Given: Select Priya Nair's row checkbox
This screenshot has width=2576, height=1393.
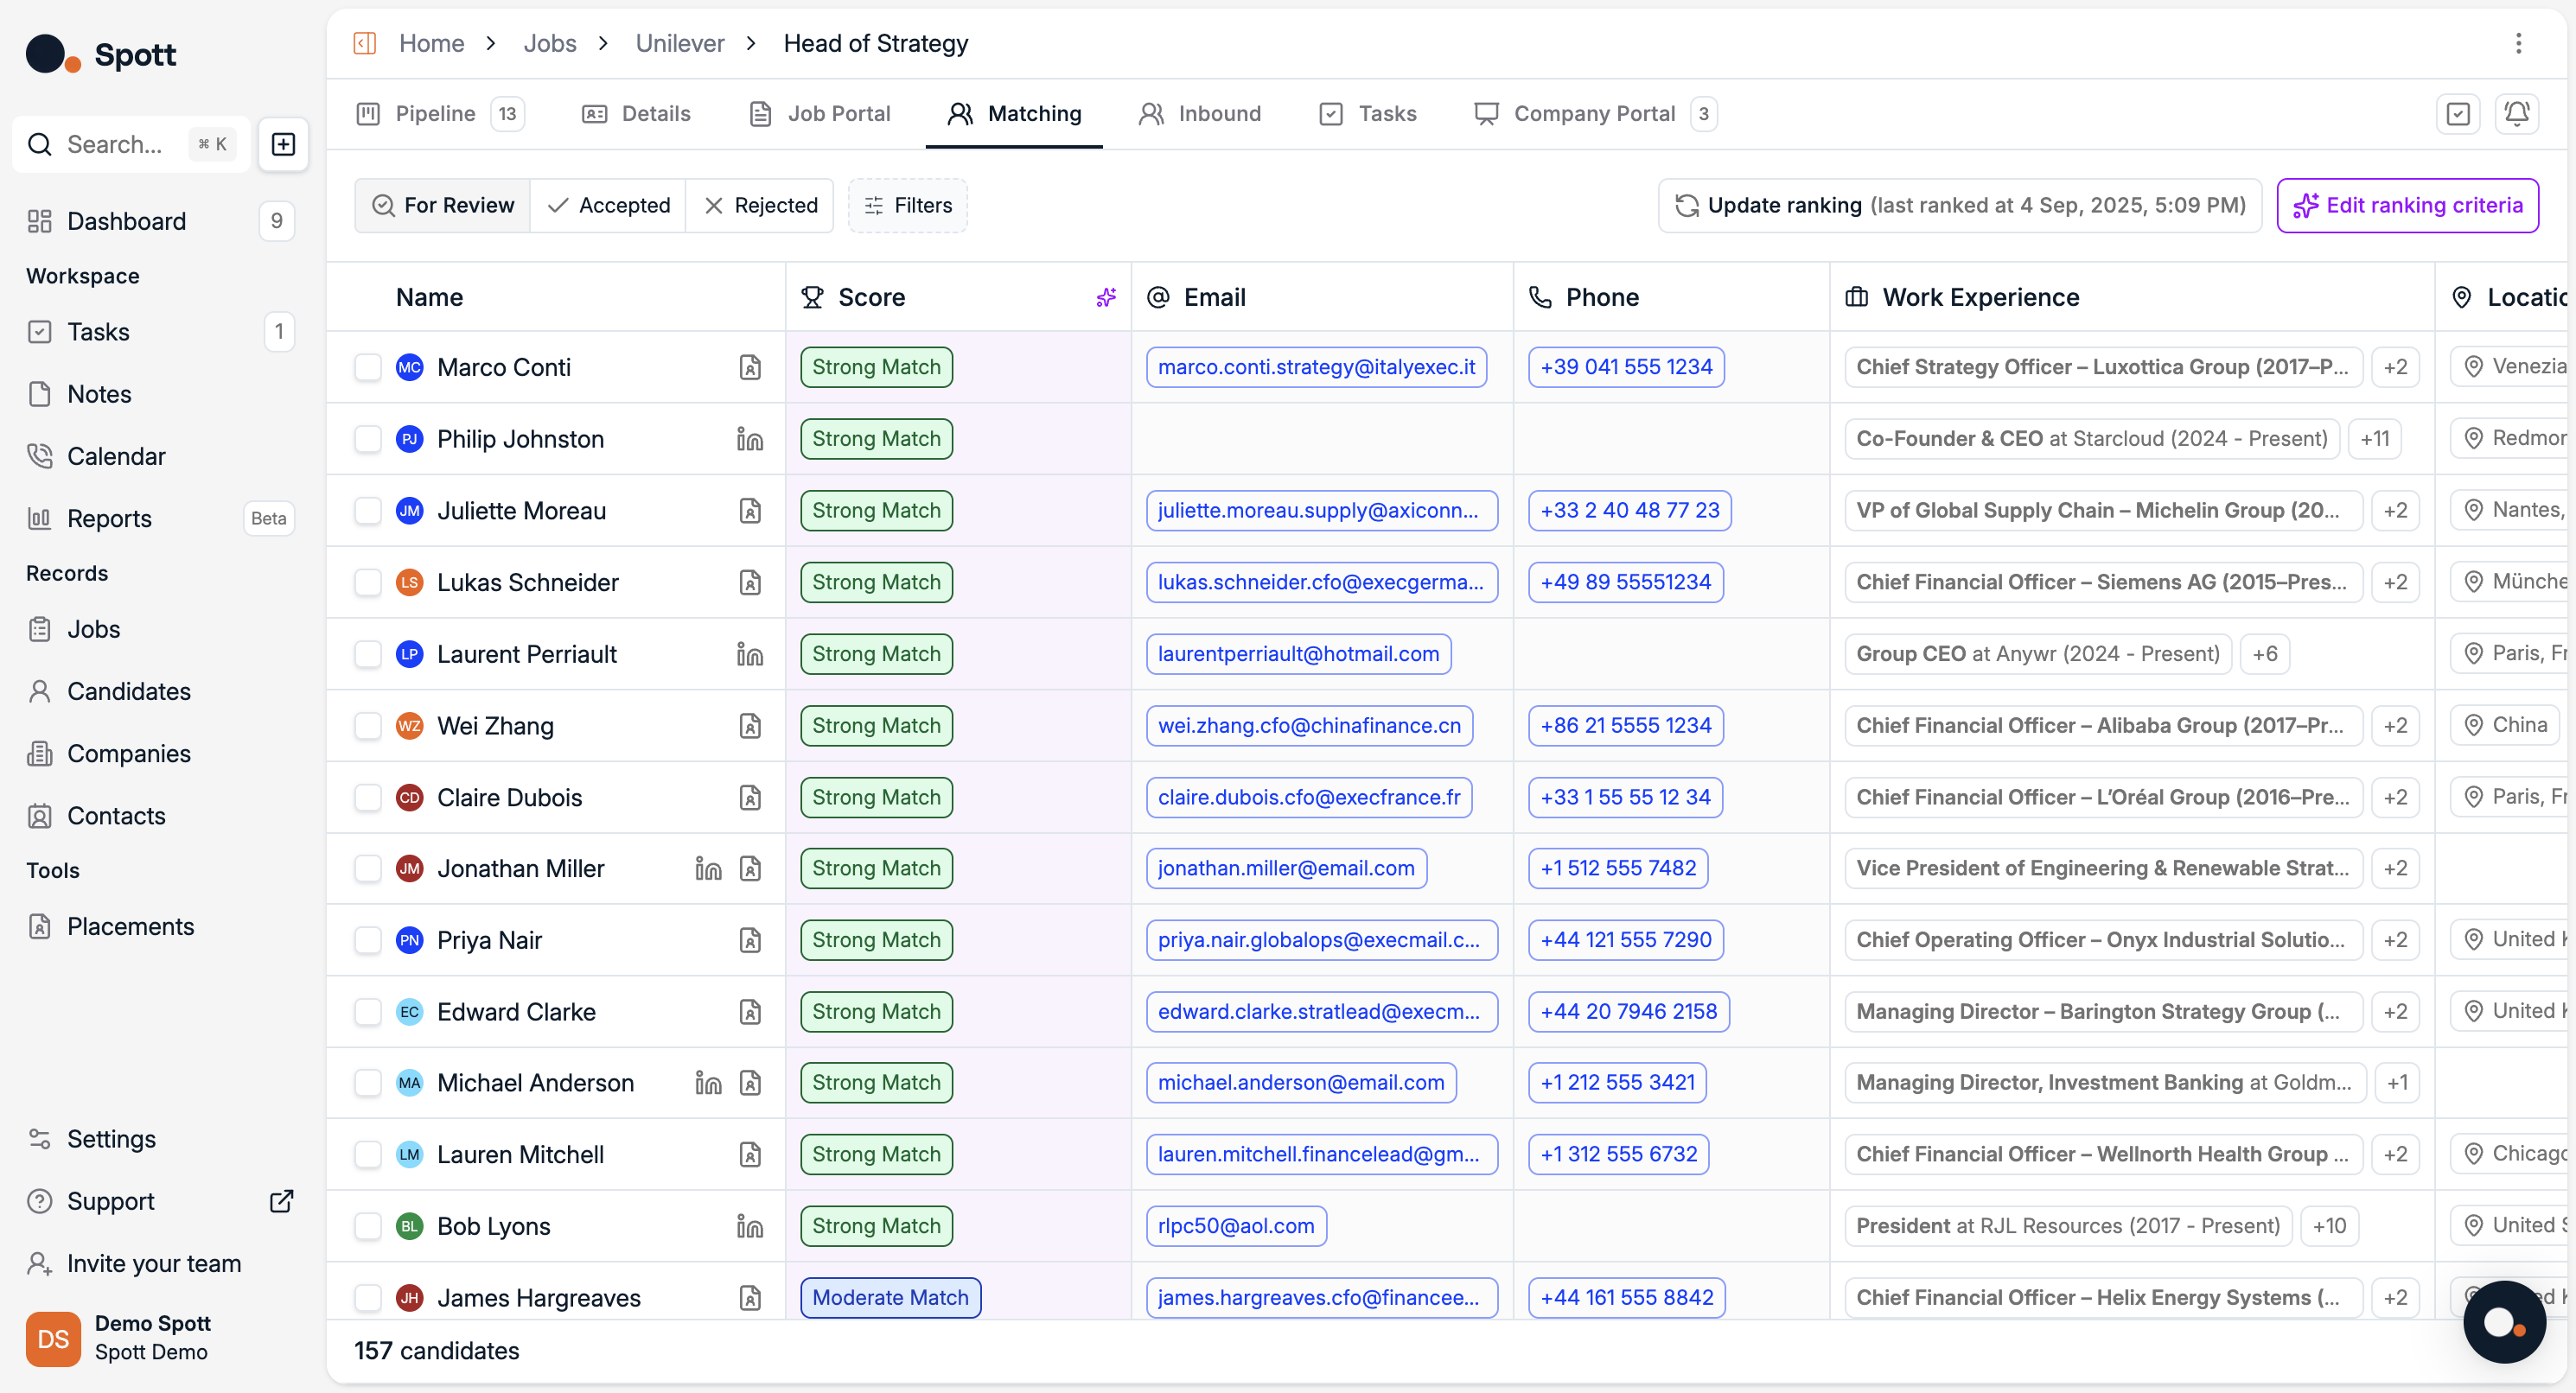Looking at the screenshot, I should (368, 940).
